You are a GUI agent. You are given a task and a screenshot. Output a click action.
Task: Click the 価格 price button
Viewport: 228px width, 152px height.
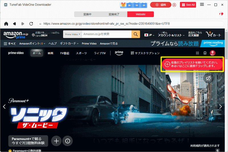(160, 5)
